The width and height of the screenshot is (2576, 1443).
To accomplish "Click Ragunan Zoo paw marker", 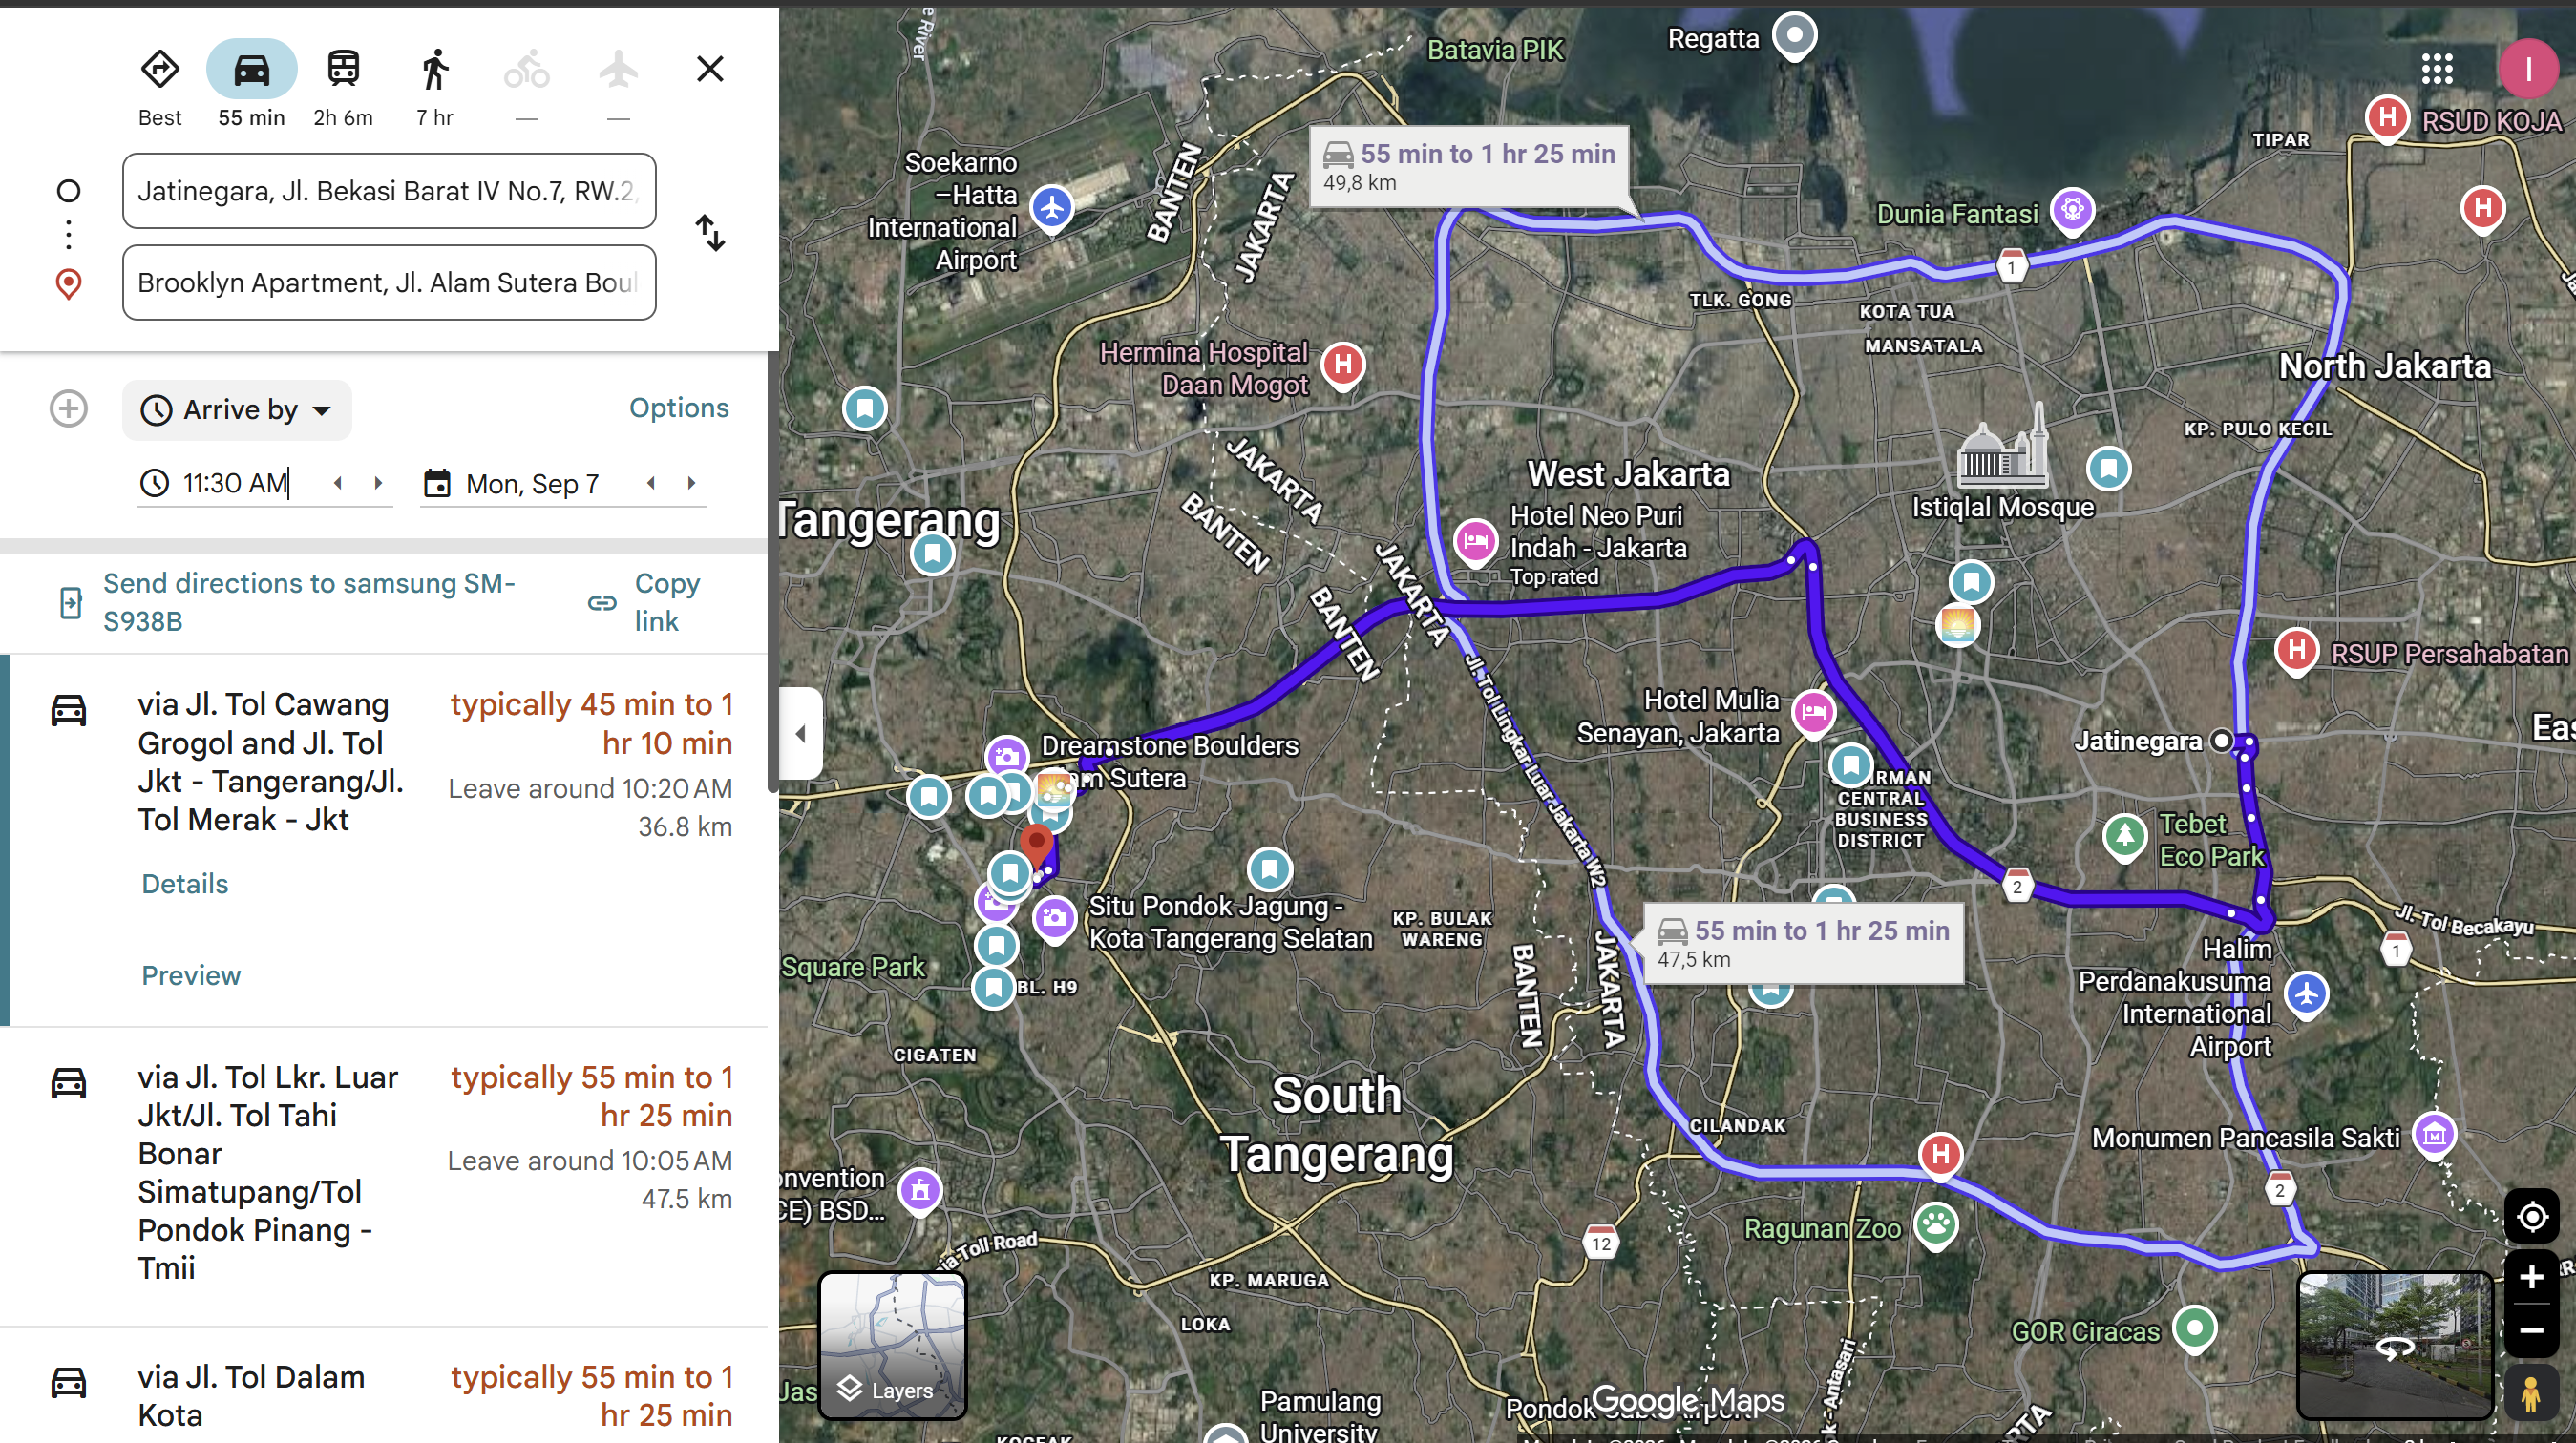I will (x=1936, y=1223).
